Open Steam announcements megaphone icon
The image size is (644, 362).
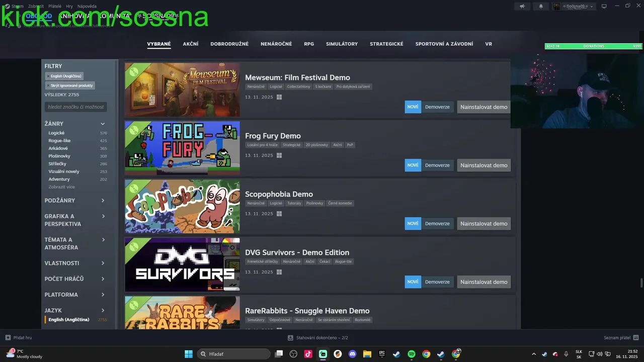click(522, 6)
